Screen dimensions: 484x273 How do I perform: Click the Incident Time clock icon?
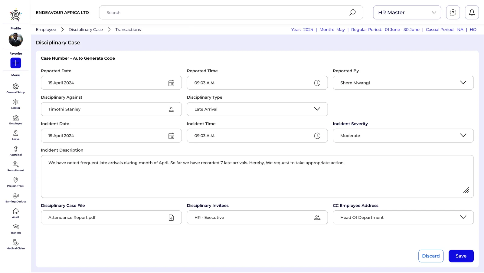click(317, 136)
